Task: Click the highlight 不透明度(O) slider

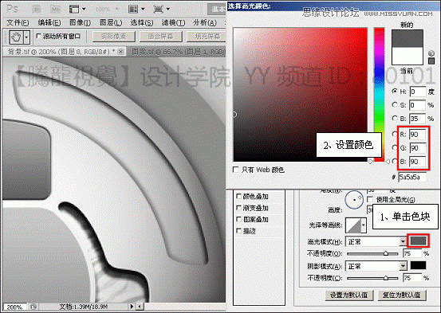Action: click(x=372, y=253)
